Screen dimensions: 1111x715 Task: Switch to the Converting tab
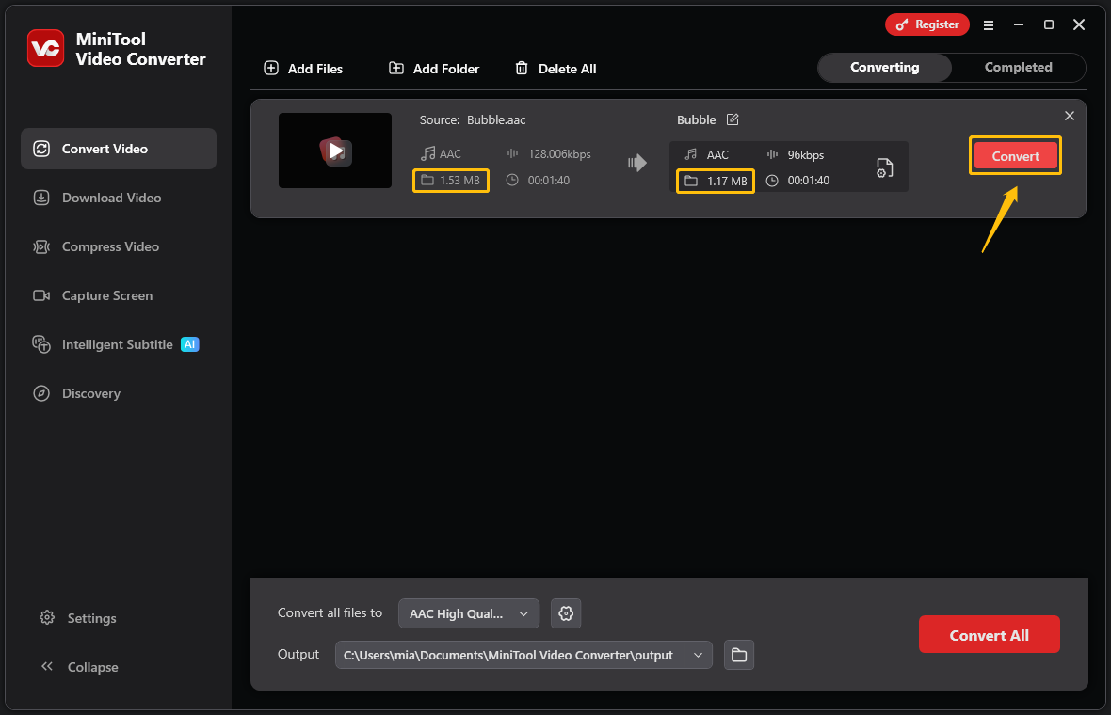click(x=884, y=67)
